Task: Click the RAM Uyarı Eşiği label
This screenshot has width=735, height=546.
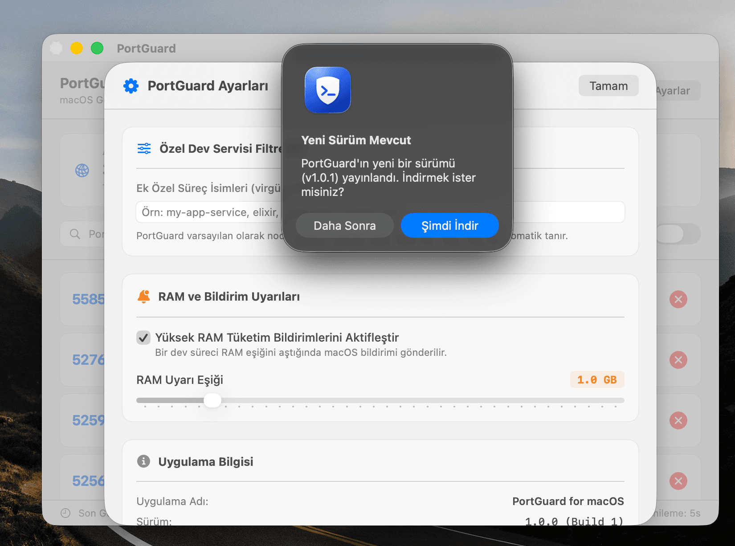Action: (180, 380)
